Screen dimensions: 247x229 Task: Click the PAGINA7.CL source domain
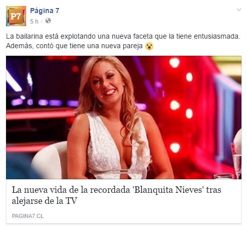click(28, 216)
